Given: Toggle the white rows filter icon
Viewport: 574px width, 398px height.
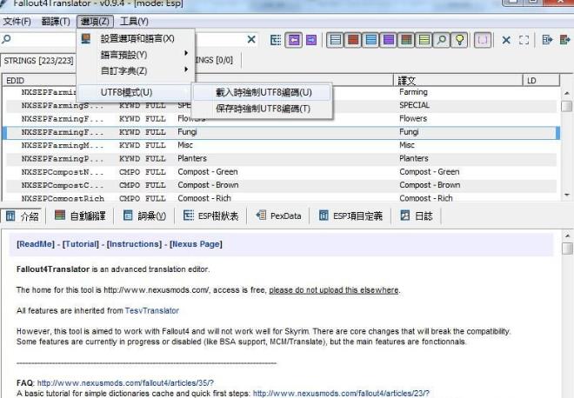Looking at the screenshot, I should [335, 40].
